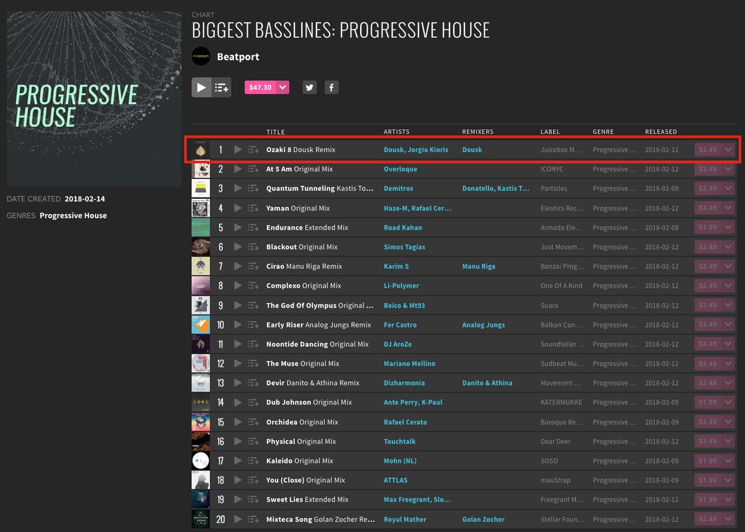The height and width of the screenshot is (532, 745).
Task: Open label link Suara
Action: pos(549,305)
